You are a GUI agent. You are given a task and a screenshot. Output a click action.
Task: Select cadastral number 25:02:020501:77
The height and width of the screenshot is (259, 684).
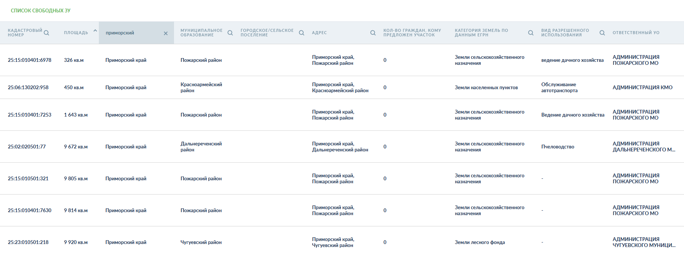[27, 147]
